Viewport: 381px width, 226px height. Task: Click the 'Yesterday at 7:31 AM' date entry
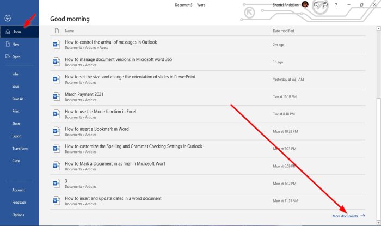288,79
